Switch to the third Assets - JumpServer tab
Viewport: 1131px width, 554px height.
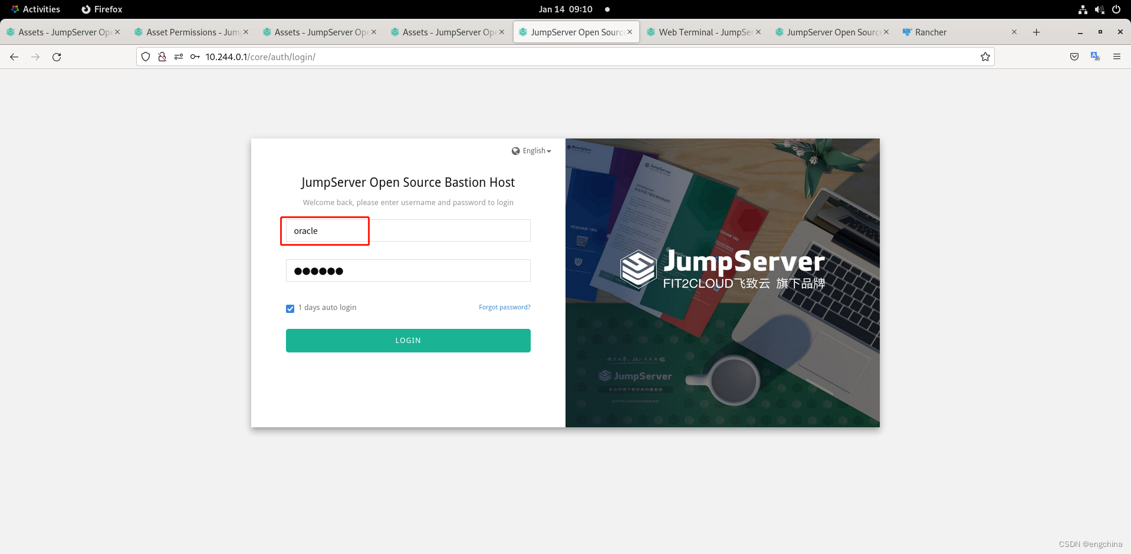pos(448,32)
